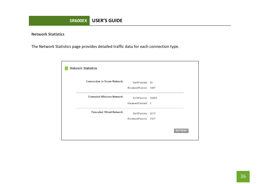Select the 'Extended Wired Network:' label

coord(107,112)
